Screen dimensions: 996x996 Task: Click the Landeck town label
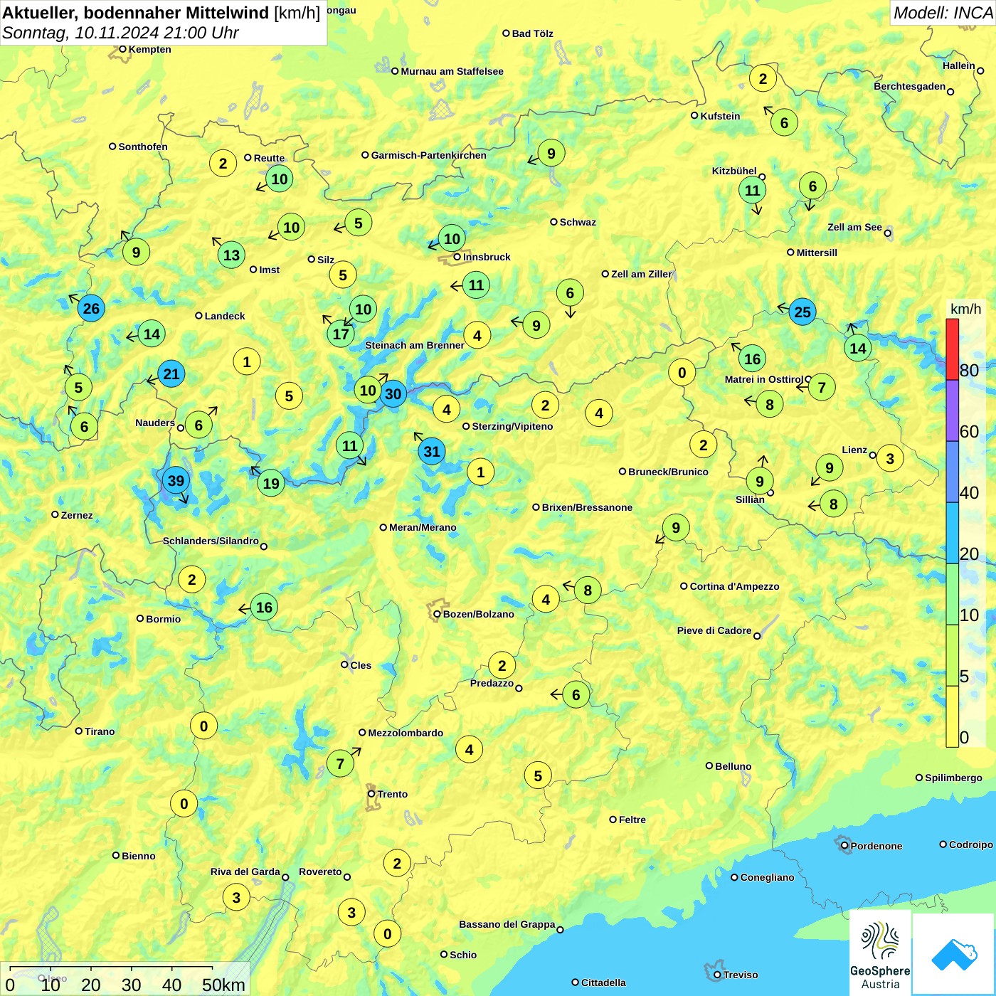point(225,316)
